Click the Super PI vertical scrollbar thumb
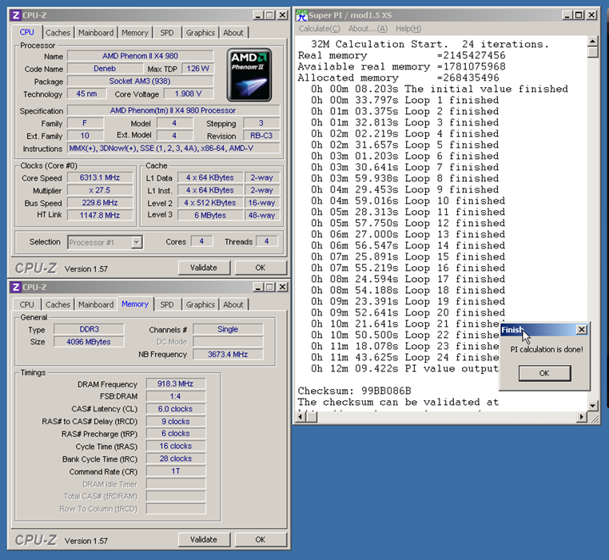 (593, 52)
